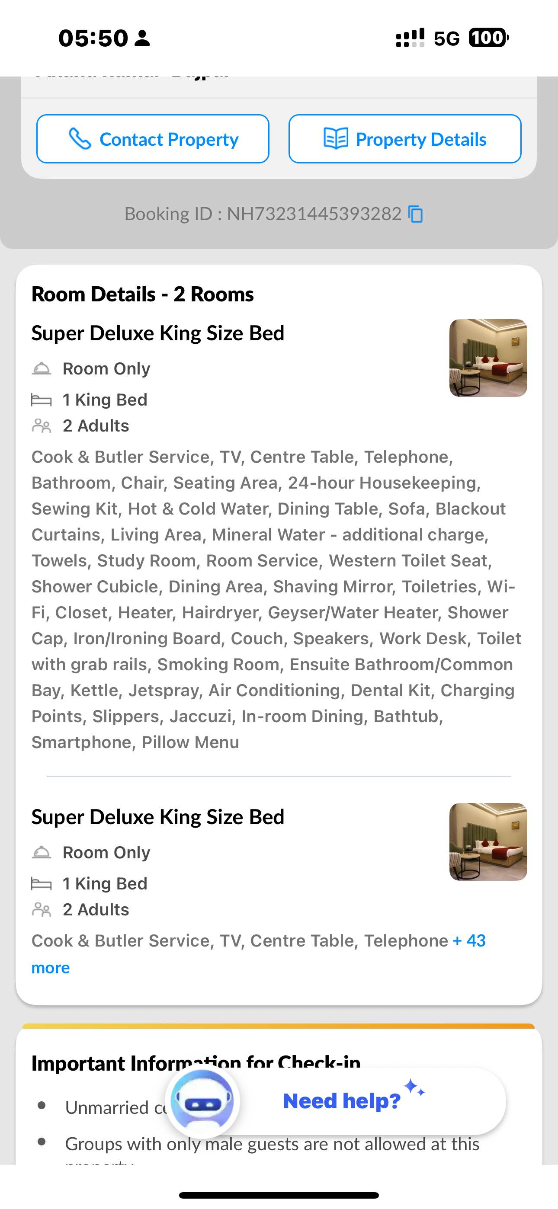Tap the copy Booking ID icon
The image size is (558, 1209).
pos(416,214)
